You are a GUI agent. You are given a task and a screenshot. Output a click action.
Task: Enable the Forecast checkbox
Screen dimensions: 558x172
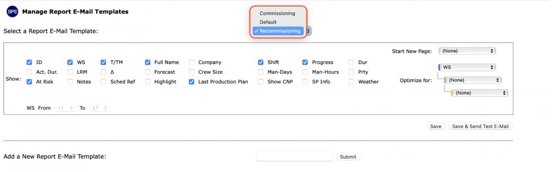(148, 72)
